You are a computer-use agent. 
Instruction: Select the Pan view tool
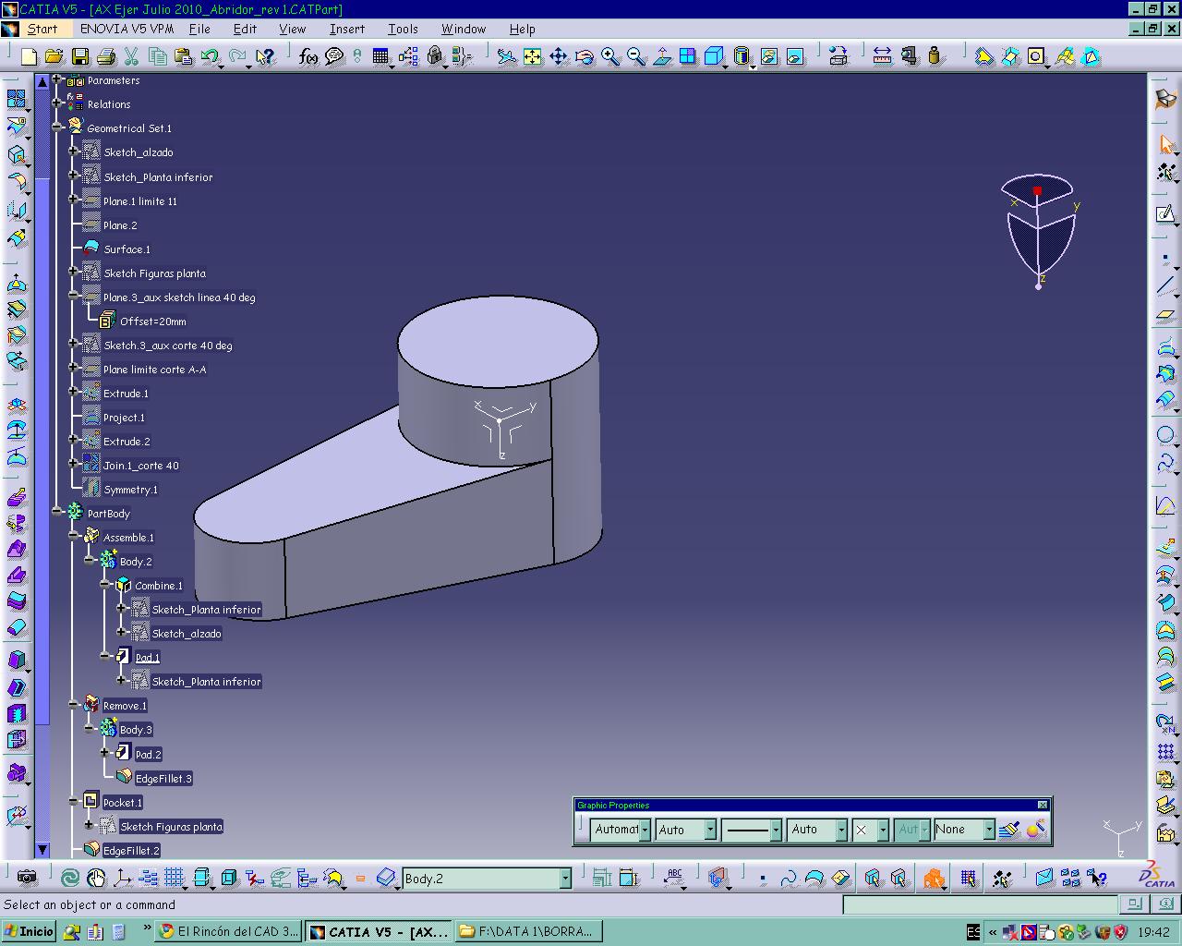(559, 57)
